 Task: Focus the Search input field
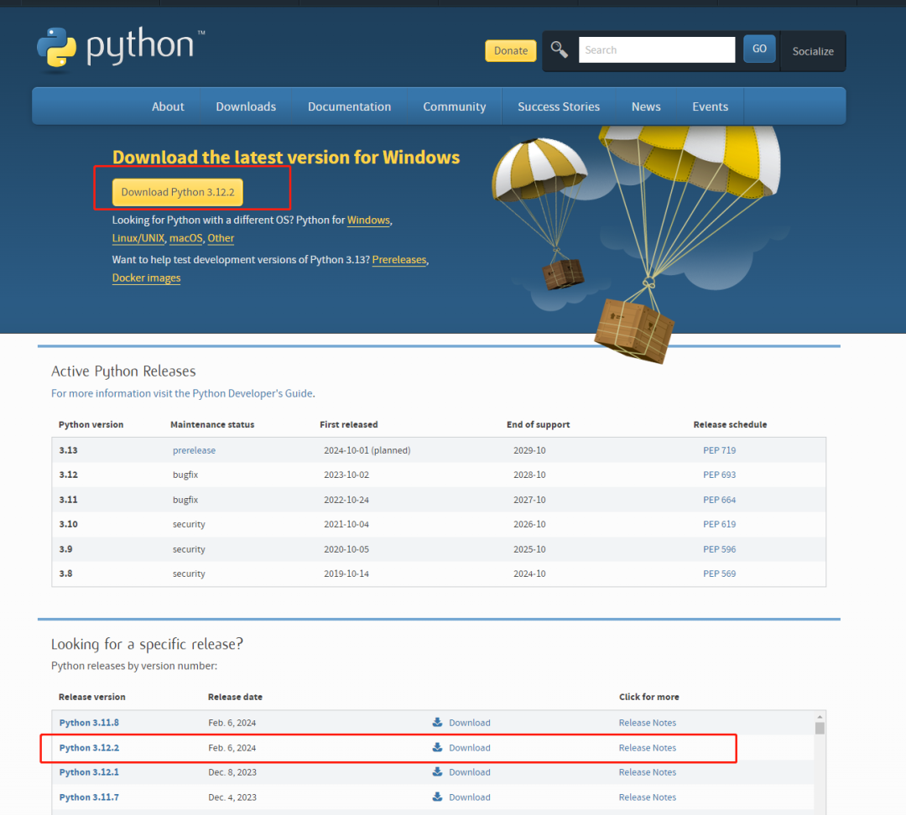click(x=656, y=49)
